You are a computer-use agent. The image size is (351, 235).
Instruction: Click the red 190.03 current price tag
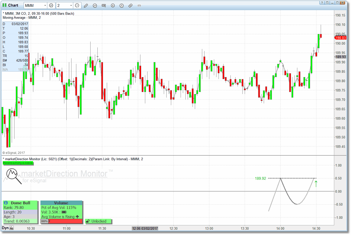pos(341,38)
